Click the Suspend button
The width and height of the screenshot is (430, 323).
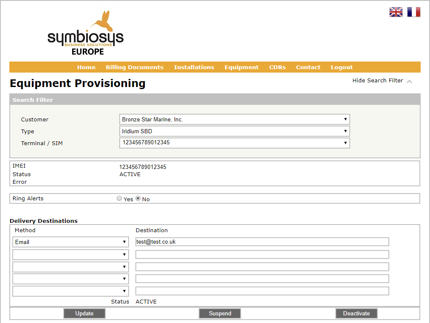[220, 314]
